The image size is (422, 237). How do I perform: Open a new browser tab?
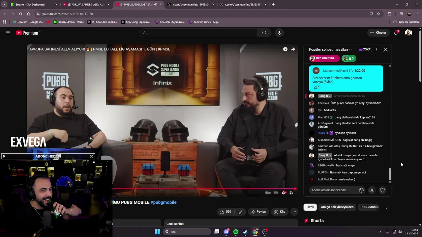tap(273, 5)
